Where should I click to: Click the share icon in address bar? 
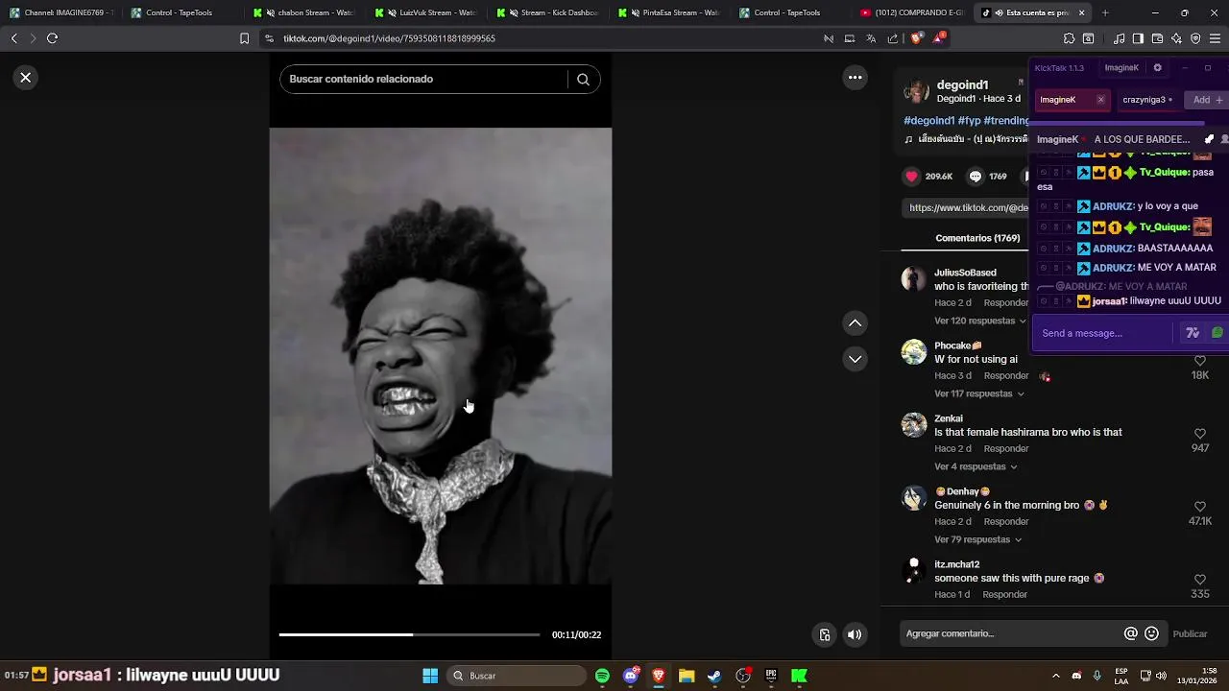click(x=893, y=38)
